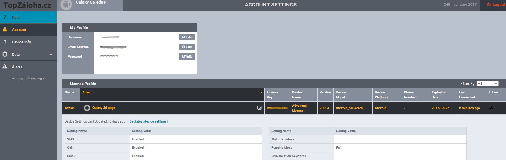Click the edit alias pencil icon
The height and width of the screenshot is (160, 506).
(260, 108)
